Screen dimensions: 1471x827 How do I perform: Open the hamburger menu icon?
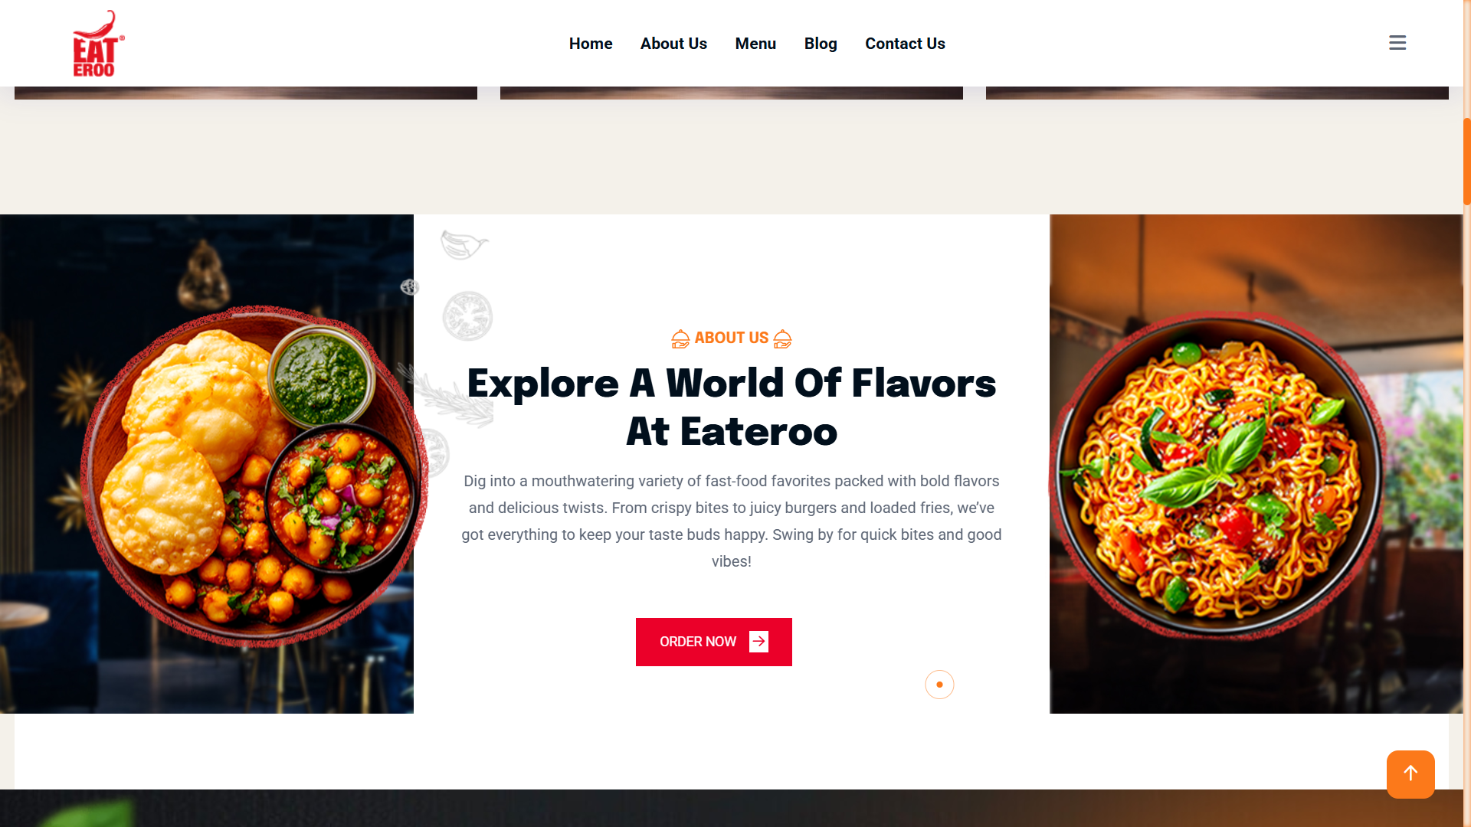tap(1397, 43)
